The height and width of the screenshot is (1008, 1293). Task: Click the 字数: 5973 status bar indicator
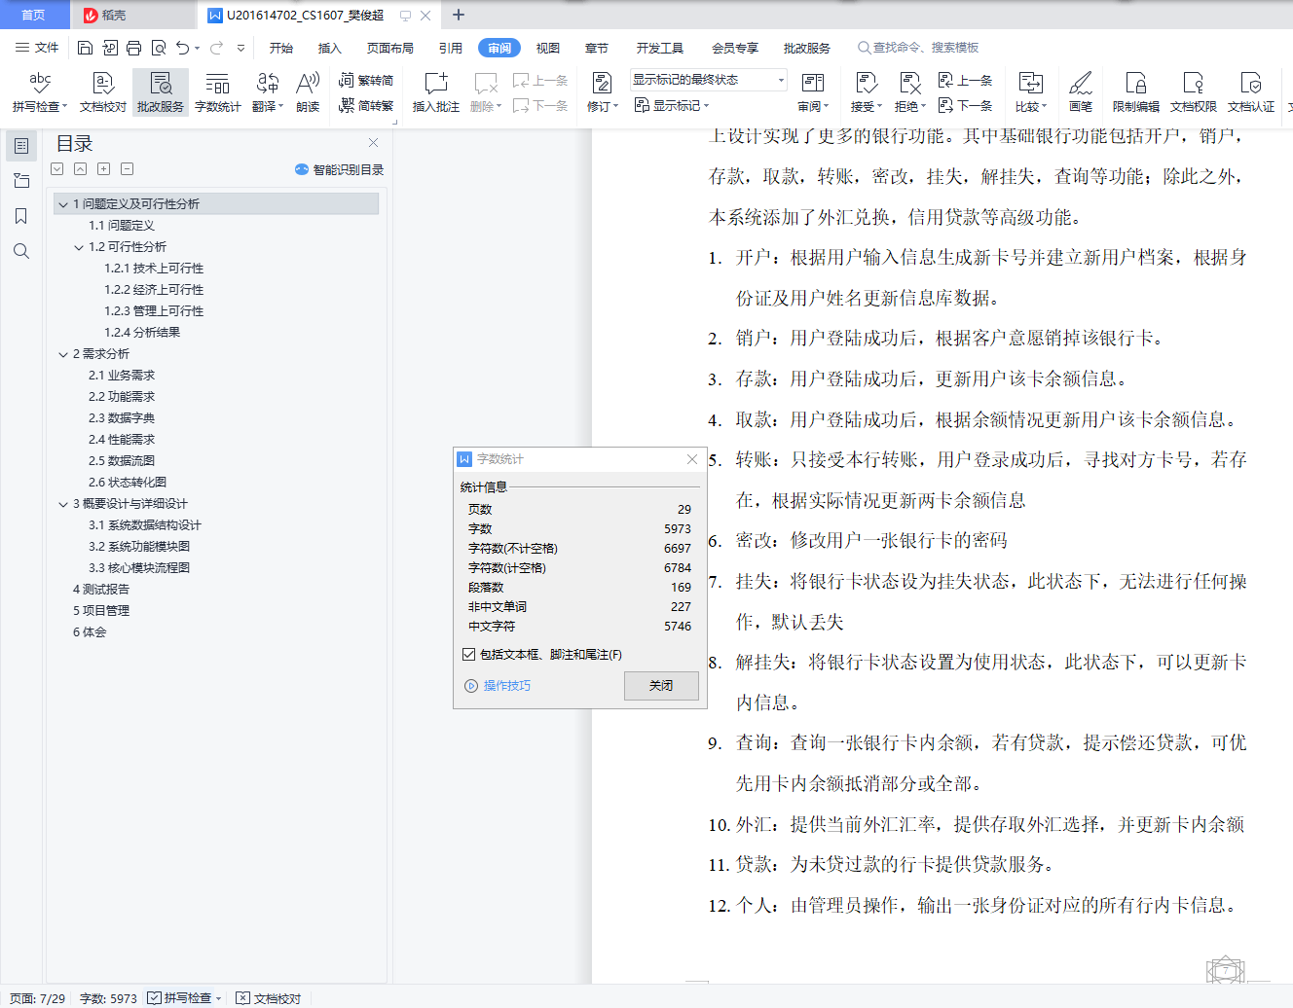108,998
